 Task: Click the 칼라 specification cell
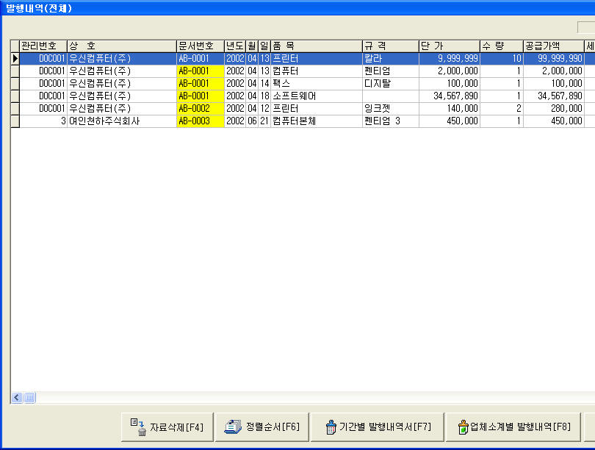click(x=391, y=59)
